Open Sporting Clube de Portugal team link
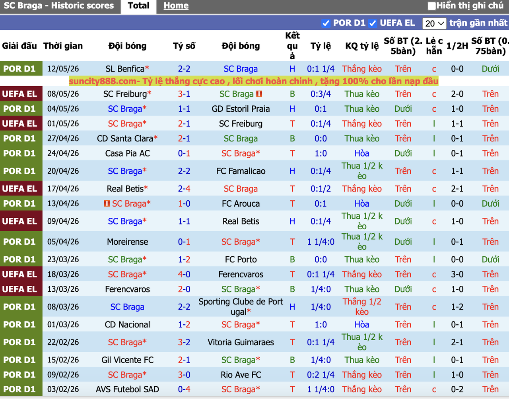Image resolution: width=509 pixels, height=399 pixels. 241,307
